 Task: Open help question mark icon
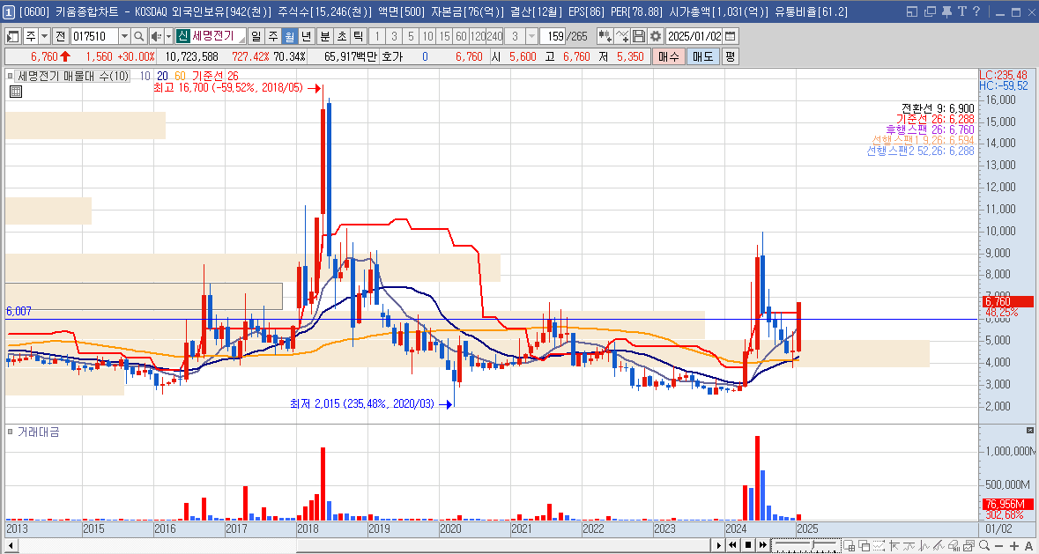click(977, 11)
